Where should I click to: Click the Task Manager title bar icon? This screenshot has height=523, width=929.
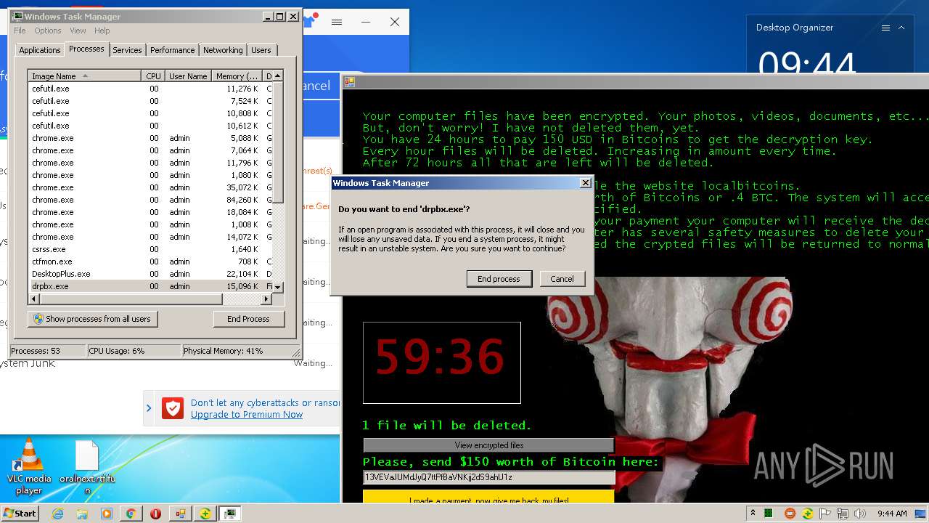pos(17,16)
